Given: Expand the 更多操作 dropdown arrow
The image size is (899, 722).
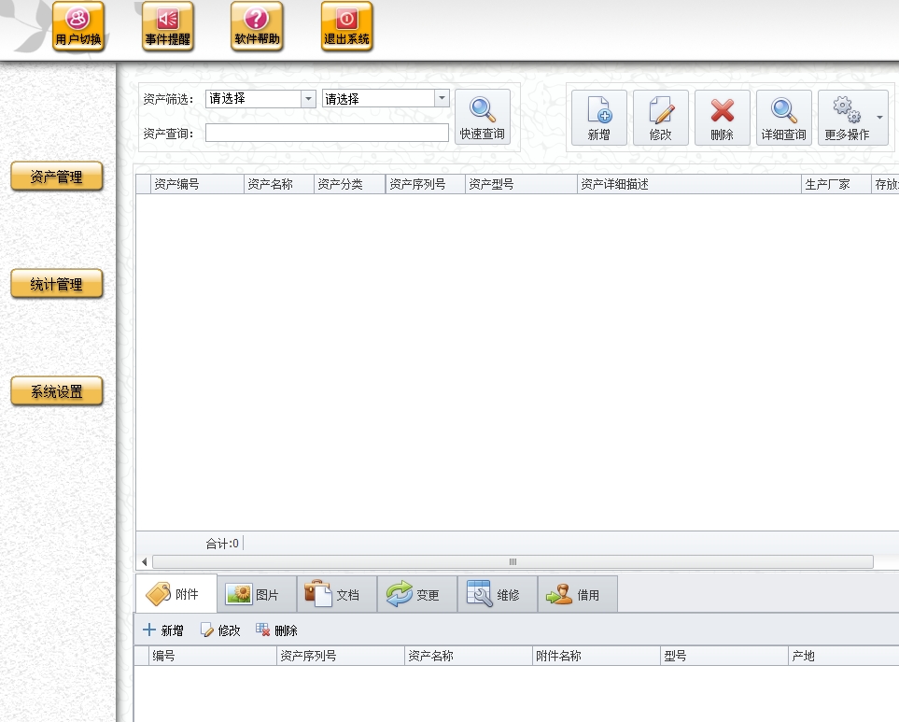Looking at the screenshot, I should 879,118.
